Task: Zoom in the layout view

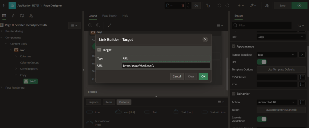Action: 98,25
